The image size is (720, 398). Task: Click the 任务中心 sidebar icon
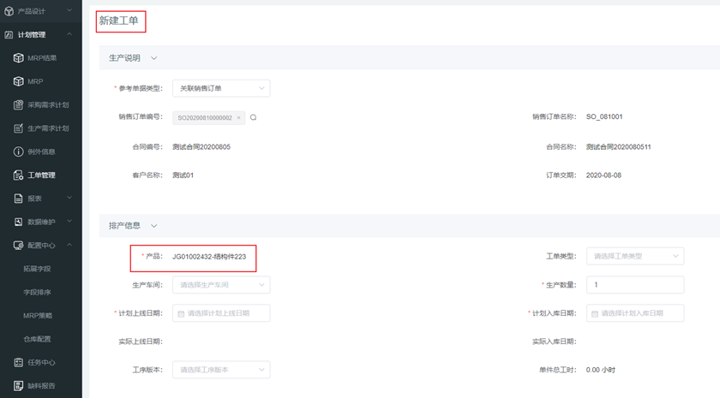tap(19, 362)
